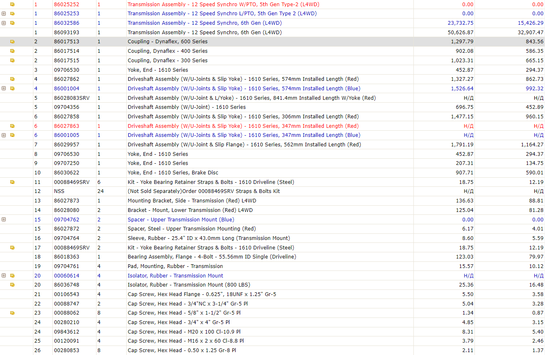Image resolution: width=545 pixels, height=355 pixels.
Task: Click part number 09704764
Action: point(66,238)
